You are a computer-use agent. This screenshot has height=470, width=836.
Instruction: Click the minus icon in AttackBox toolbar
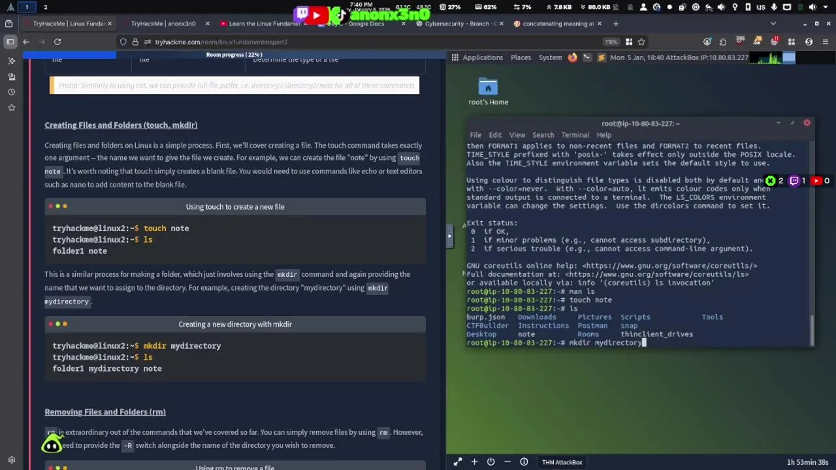pyautogui.click(x=507, y=462)
